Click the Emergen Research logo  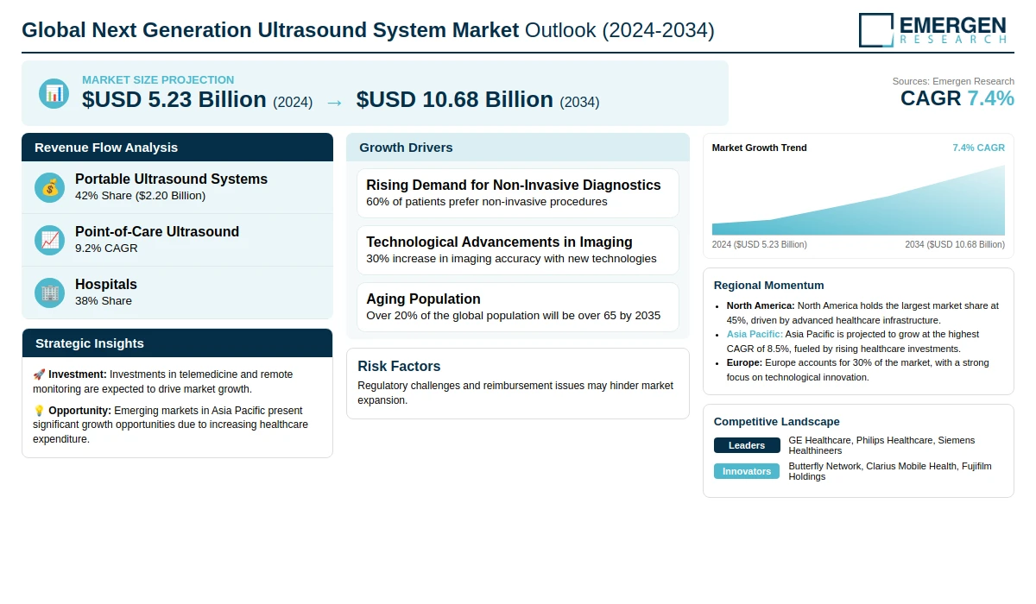point(932,30)
